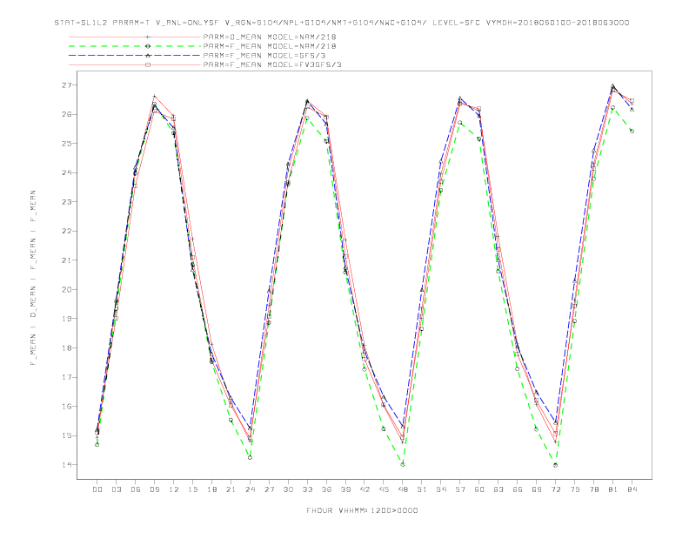Click x-axis tick label 00
Image resolution: width=689 pixels, height=533 pixels.
tap(97, 489)
